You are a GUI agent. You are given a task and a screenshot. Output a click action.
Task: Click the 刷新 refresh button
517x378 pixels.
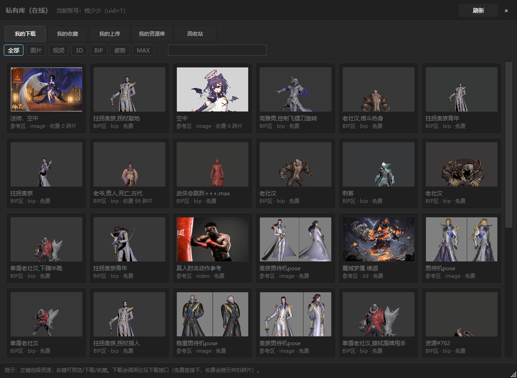pyautogui.click(x=479, y=10)
